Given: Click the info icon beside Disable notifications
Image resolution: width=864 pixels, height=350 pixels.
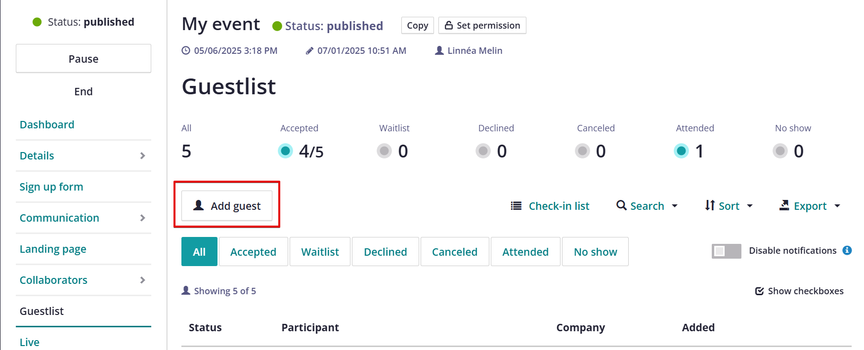Looking at the screenshot, I should (x=847, y=250).
